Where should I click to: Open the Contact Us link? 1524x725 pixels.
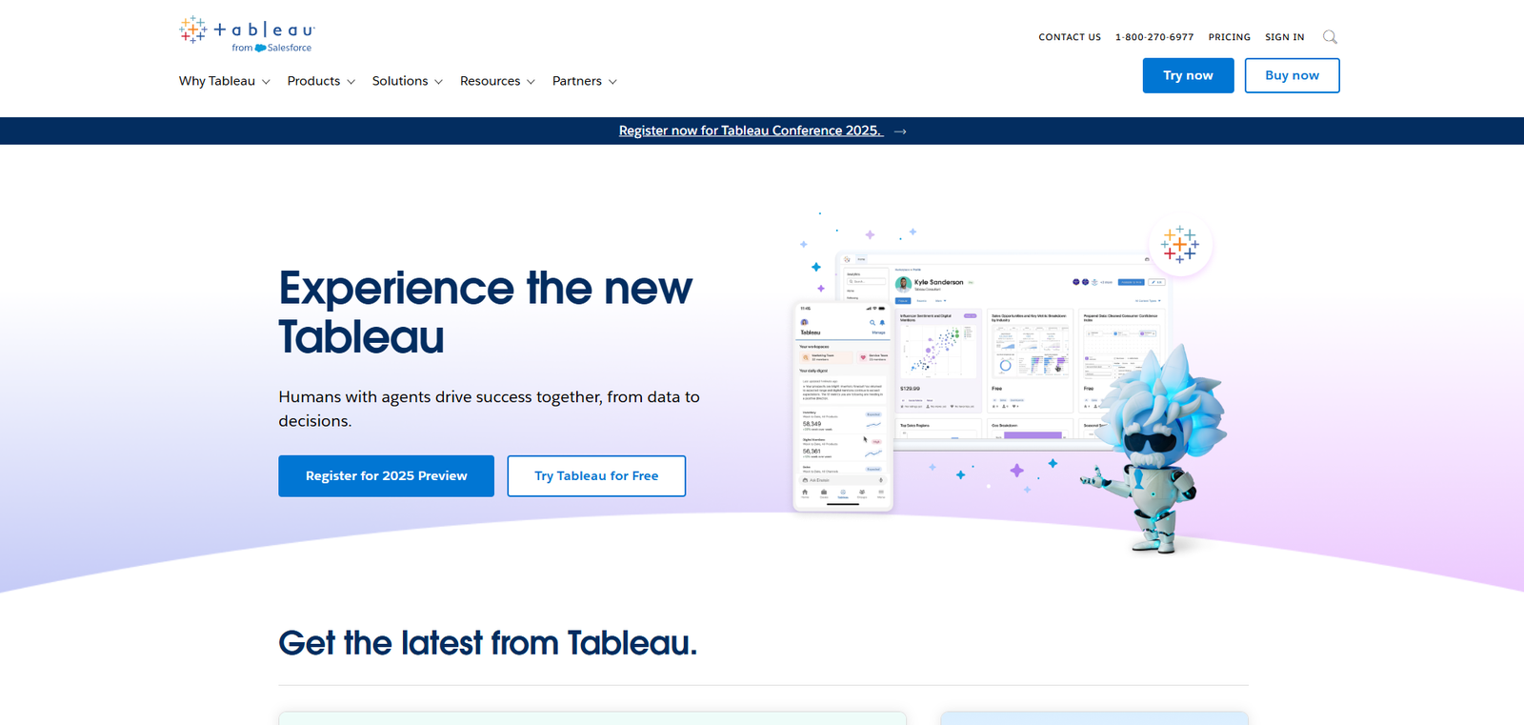(1069, 37)
